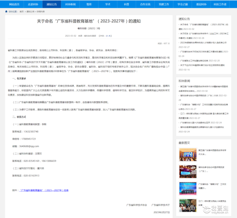Open sidebar notice 2023年度省科协青年科技人才培育计划

tap(203, 45)
